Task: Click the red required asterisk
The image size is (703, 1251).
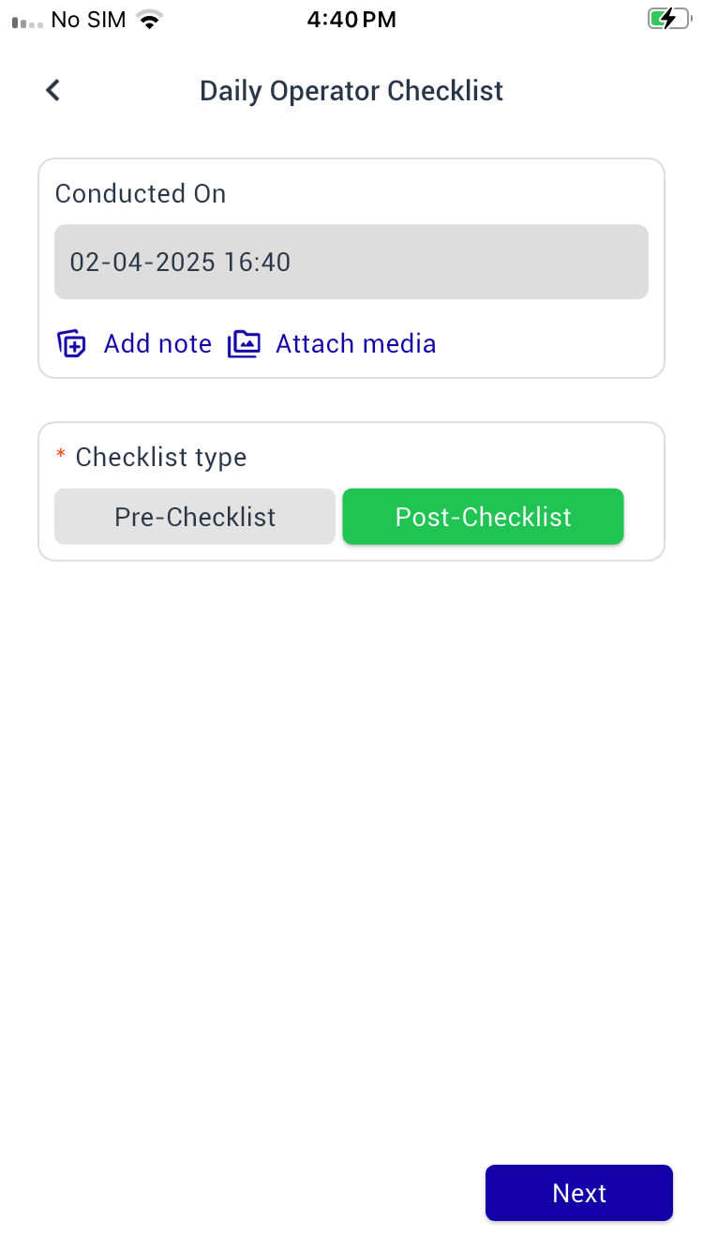Action: click(61, 456)
